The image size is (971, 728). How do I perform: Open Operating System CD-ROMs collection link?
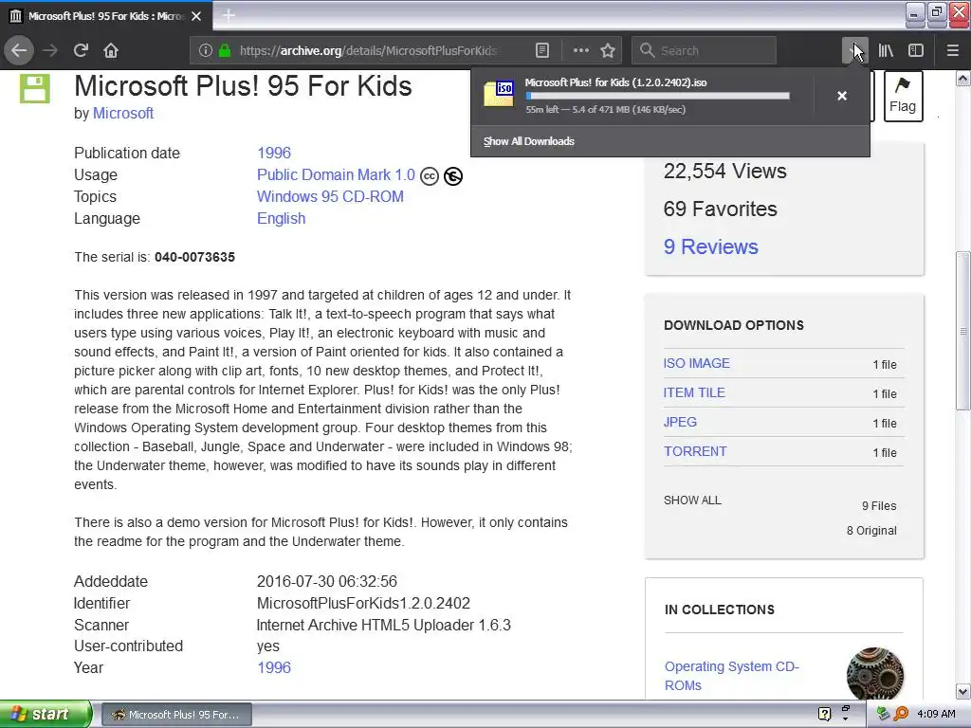(731, 676)
